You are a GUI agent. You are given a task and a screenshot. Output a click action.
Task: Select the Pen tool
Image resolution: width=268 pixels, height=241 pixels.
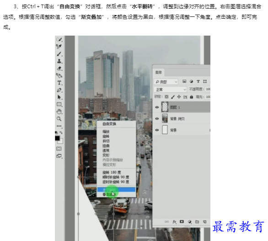tap(59, 90)
